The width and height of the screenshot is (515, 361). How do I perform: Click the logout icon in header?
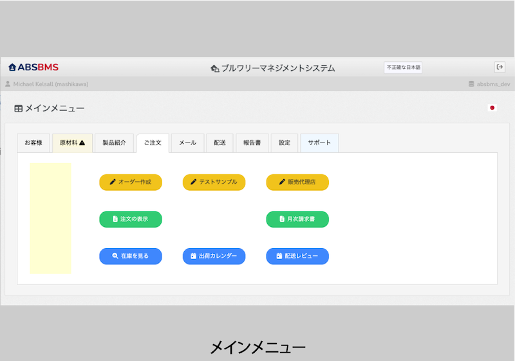(x=500, y=67)
